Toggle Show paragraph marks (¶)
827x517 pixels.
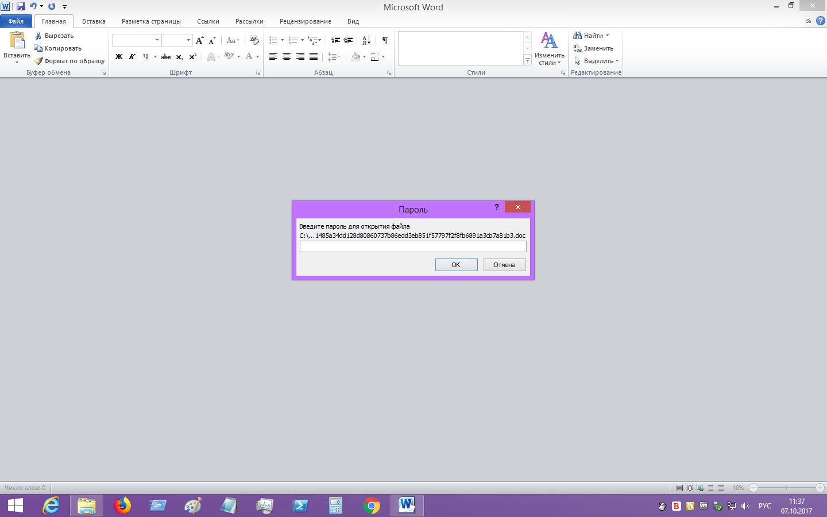click(x=385, y=40)
